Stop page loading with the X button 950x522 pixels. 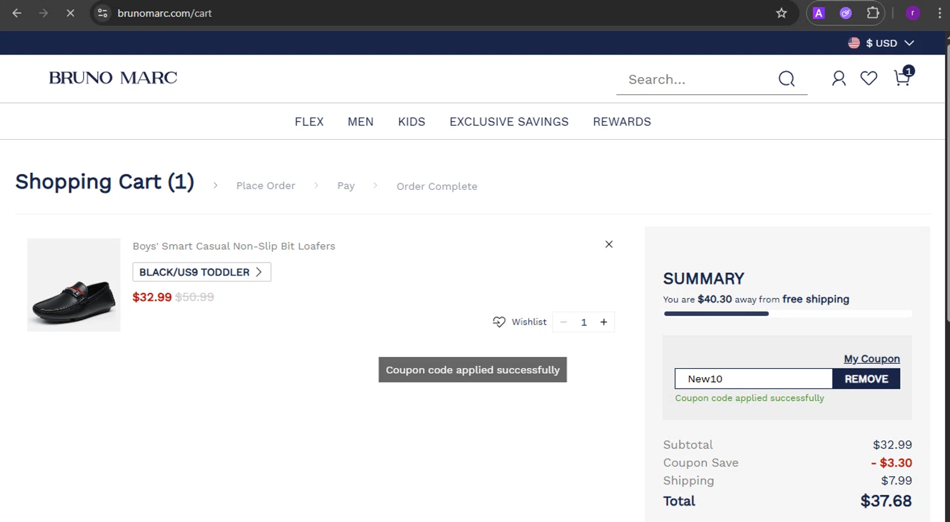pos(70,13)
